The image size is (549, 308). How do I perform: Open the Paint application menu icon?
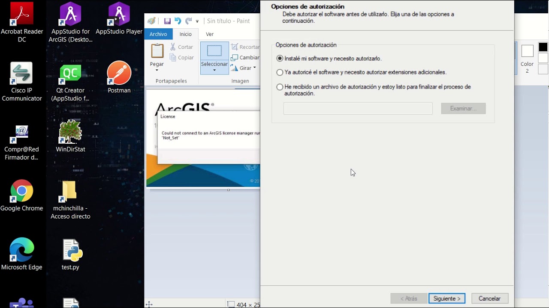point(151,21)
